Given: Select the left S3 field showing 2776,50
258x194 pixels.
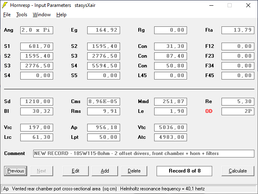Looking at the screenshot, I should 37,66.
